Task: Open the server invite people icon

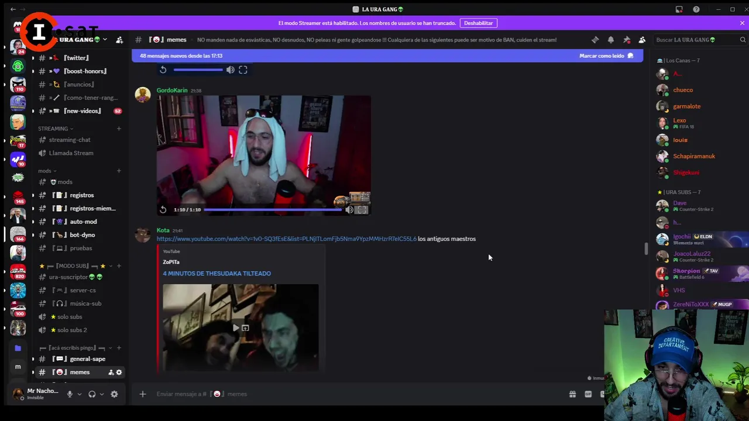Action: click(119, 40)
